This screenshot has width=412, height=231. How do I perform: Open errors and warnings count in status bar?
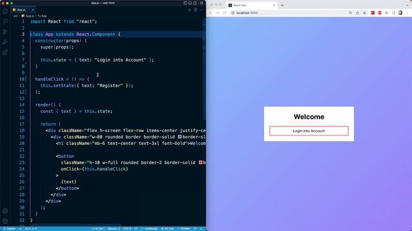[31, 228]
